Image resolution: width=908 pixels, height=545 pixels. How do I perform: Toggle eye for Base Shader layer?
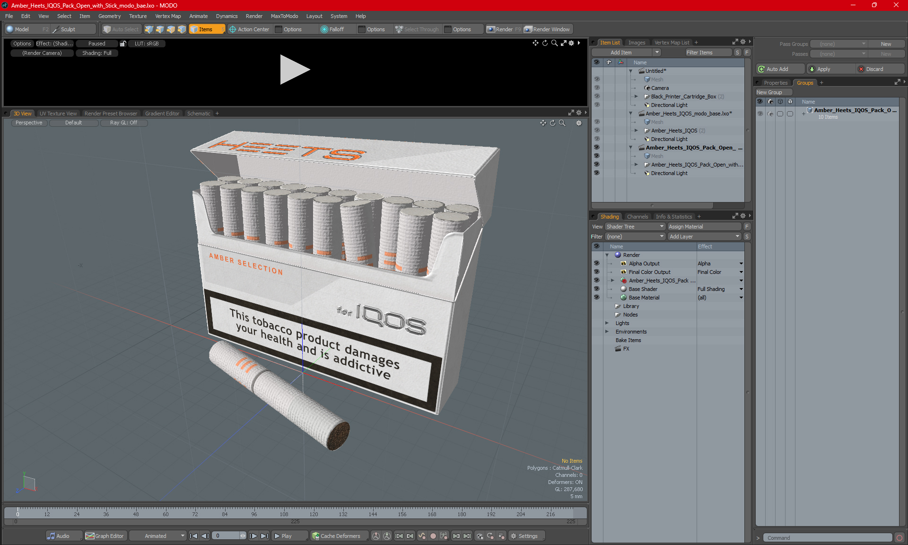pos(596,289)
